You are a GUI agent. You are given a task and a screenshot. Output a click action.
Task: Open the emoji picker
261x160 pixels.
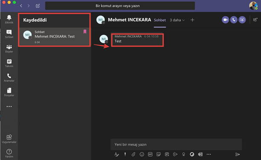point(142,154)
